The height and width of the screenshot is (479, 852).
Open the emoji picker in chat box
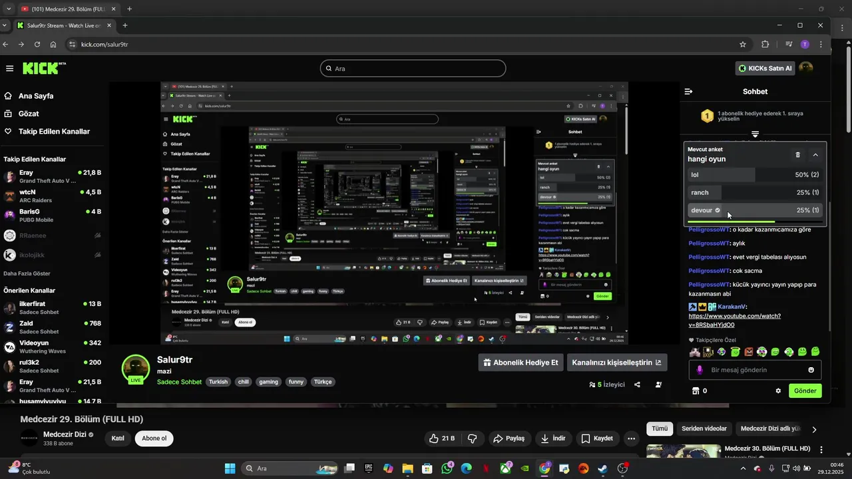pyautogui.click(x=811, y=370)
